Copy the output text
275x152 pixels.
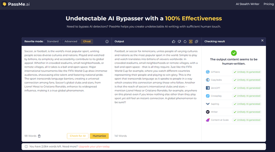click(196, 42)
